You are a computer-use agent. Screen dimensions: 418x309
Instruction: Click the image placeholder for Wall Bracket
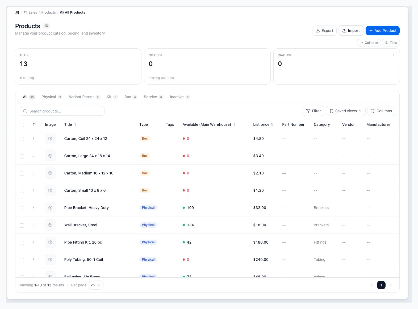click(50, 225)
